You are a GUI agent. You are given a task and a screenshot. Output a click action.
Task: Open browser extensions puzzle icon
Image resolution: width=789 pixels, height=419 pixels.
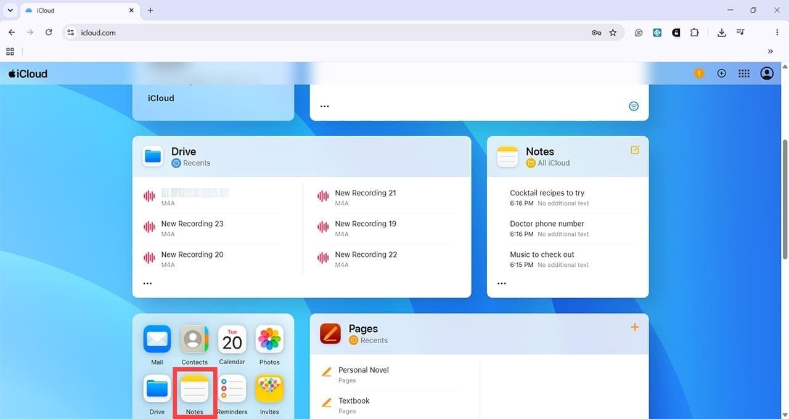point(695,33)
